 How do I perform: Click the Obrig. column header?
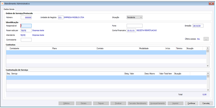[x=127, y=74]
